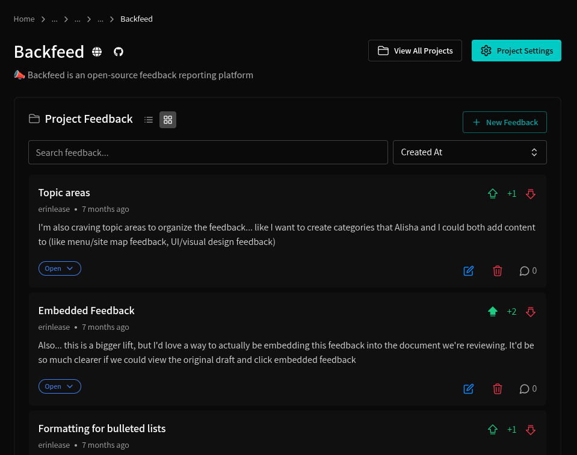Viewport: 577px width, 455px height.
Task: Switch to list view layout
Action: coord(149,120)
